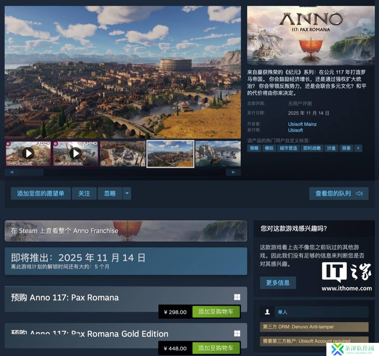Play the Gameplay Trailer video thumbnail
Viewport: 379px width, 356px height.
[x=28, y=154]
